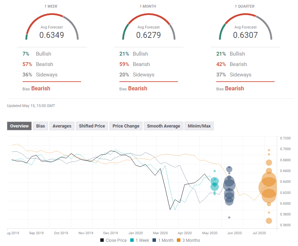This screenshot has height=246, width=298.
Task: Click the 1 Quarter average forecast 0.6307
Action: click(245, 35)
